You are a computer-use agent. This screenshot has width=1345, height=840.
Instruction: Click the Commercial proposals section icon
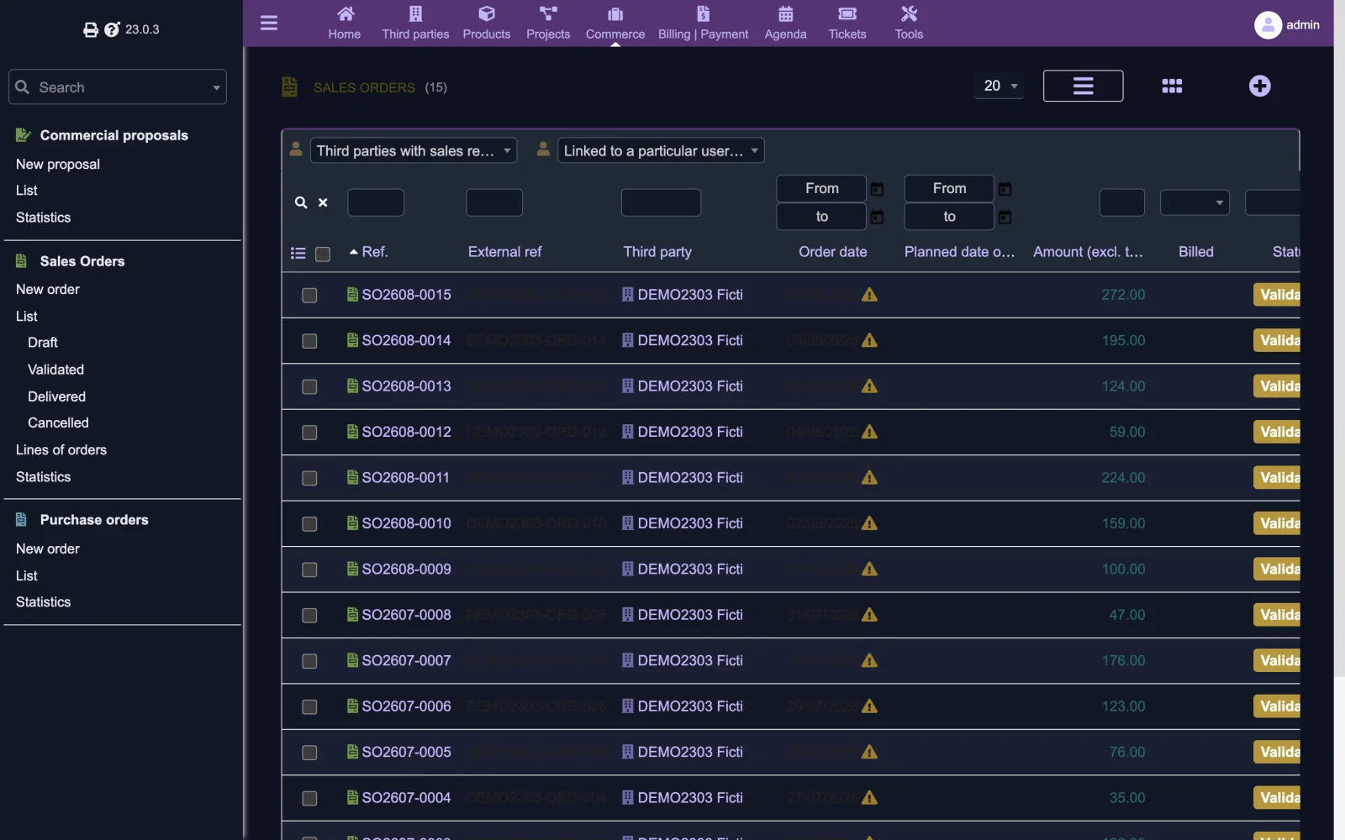tap(23, 135)
